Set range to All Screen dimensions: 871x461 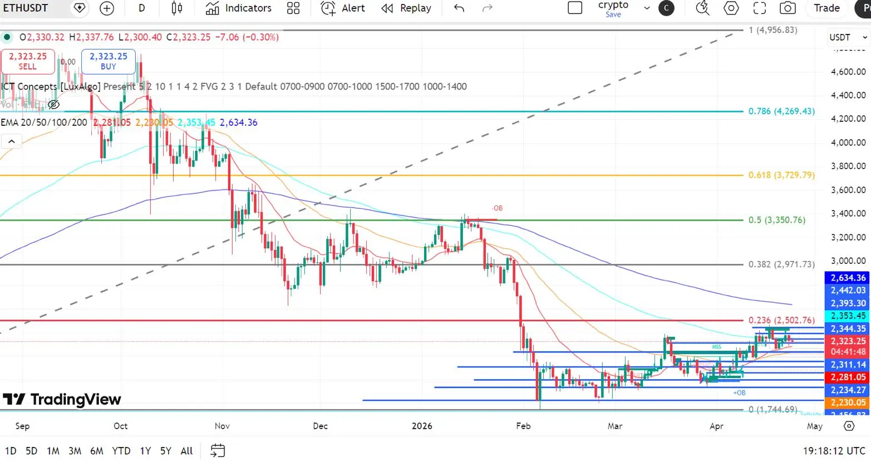(187, 451)
